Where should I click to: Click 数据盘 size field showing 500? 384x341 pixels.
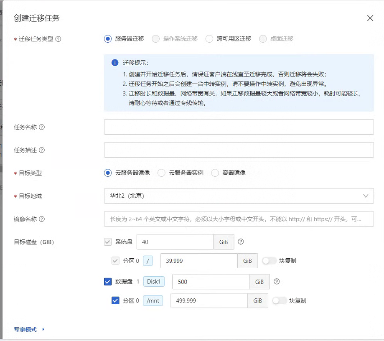pyautogui.click(x=211, y=282)
